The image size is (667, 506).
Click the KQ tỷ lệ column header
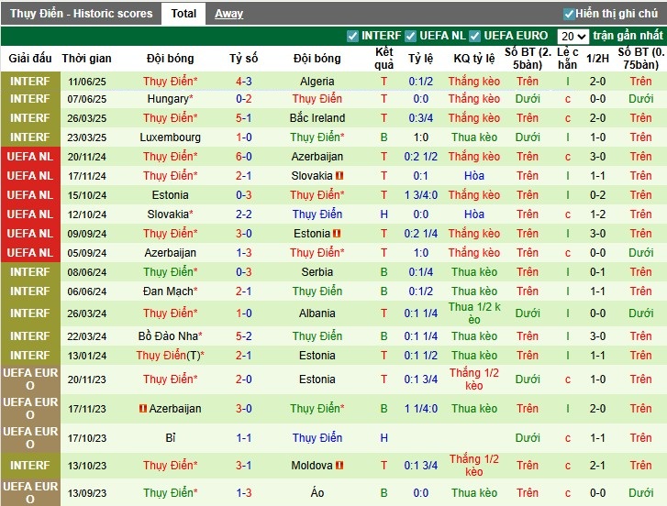click(474, 58)
